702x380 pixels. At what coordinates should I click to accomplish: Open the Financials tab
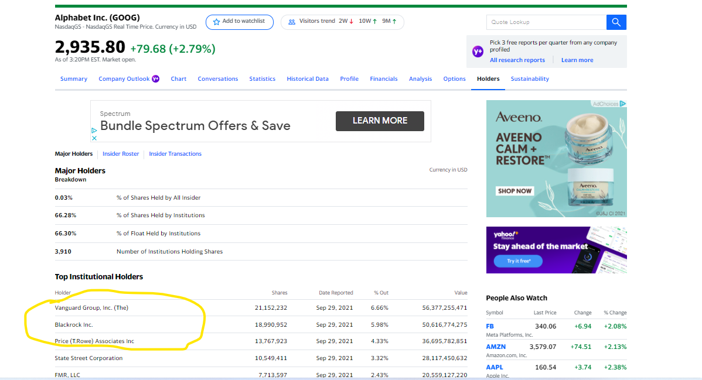[384, 79]
